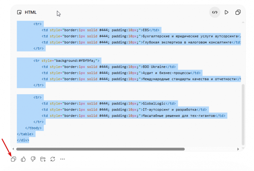The height and width of the screenshot is (171, 254).
Task: Open the three-dot more options menu
Action: [62, 159]
